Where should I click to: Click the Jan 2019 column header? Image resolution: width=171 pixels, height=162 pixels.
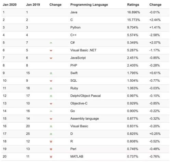click(x=33, y=5)
